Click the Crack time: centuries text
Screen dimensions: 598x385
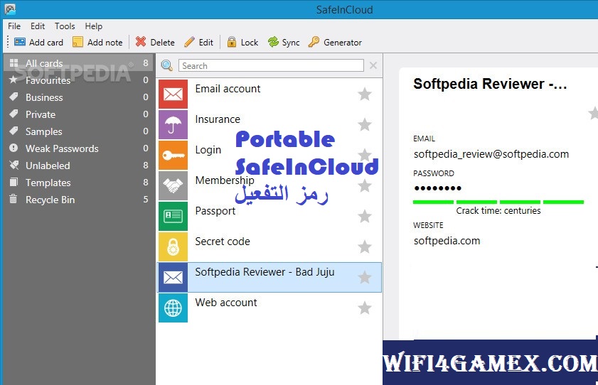coord(498,210)
